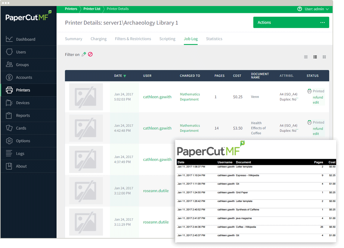This screenshot has width=344, height=248.
Task: Click the Logs lines icon
Action: click(9, 153)
